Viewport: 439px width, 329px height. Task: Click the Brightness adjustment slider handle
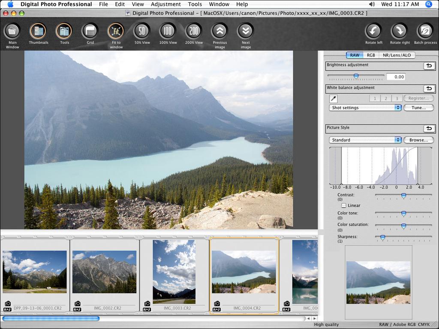pos(356,76)
